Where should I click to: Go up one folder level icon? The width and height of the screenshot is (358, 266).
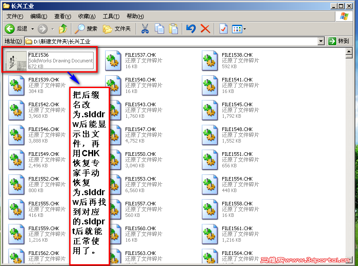[63, 29]
